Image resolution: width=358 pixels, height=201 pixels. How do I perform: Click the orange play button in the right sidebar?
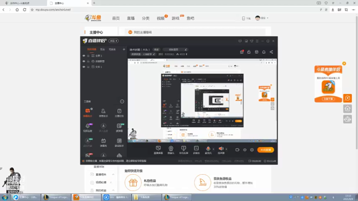click(348, 98)
